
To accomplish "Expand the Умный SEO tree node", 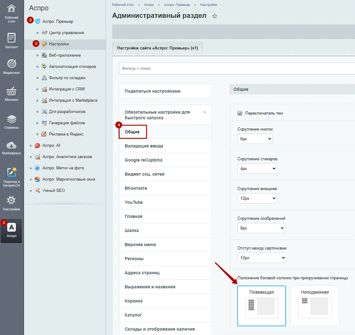I will (31, 191).
